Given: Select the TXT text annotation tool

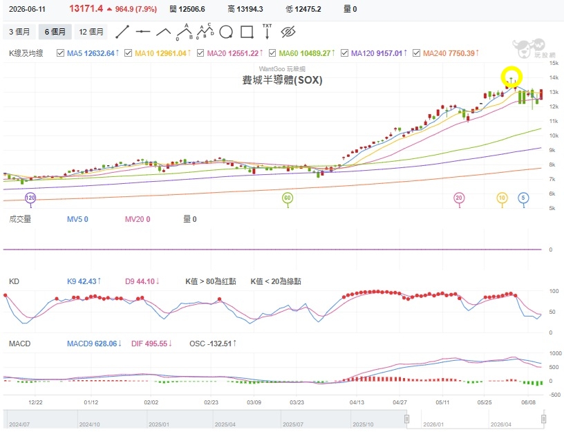Looking at the screenshot, I should coord(267,31).
